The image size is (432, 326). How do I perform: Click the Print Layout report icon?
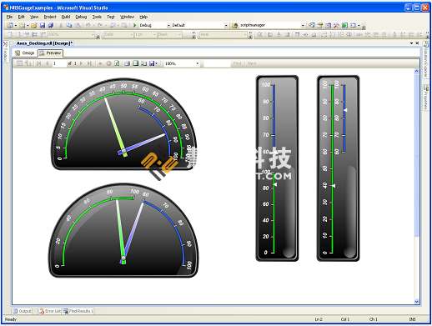click(135, 63)
